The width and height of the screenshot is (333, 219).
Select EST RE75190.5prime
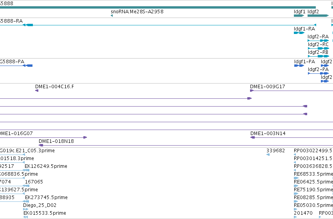313,190
